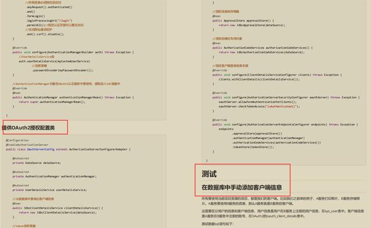The width and height of the screenshot is (371, 228).
Task: Click 'oauthServer.checkTokenAccess("isAuthenticated()");' line
Action: 259,106
